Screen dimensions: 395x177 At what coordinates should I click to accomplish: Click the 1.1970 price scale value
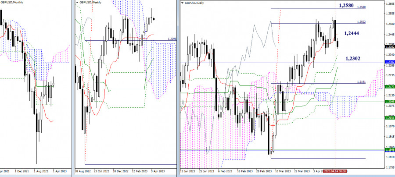[x=390, y=126]
